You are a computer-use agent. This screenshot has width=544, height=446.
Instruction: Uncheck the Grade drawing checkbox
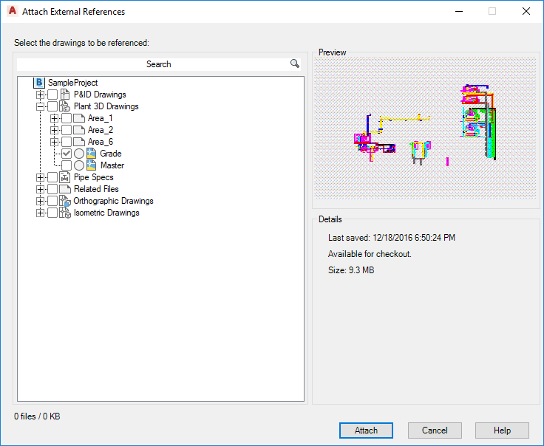tap(67, 154)
